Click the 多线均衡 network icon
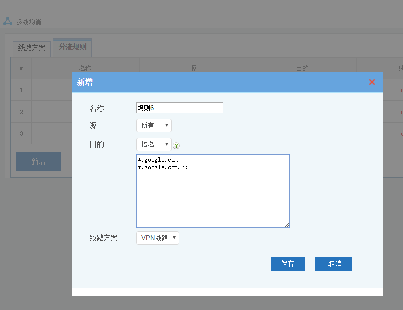Image resolution: width=403 pixels, height=310 pixels. coord(8,21)
